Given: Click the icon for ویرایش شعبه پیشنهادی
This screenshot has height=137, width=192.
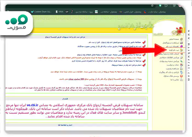Looking at the screenshot, I should (x=182, y=61).
